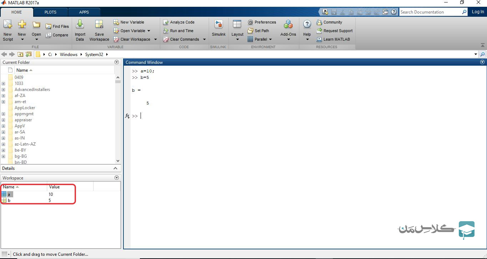The image size is (487, 259).
Task: Click the switch windows quick access icon
Action: tap(385, 12)
